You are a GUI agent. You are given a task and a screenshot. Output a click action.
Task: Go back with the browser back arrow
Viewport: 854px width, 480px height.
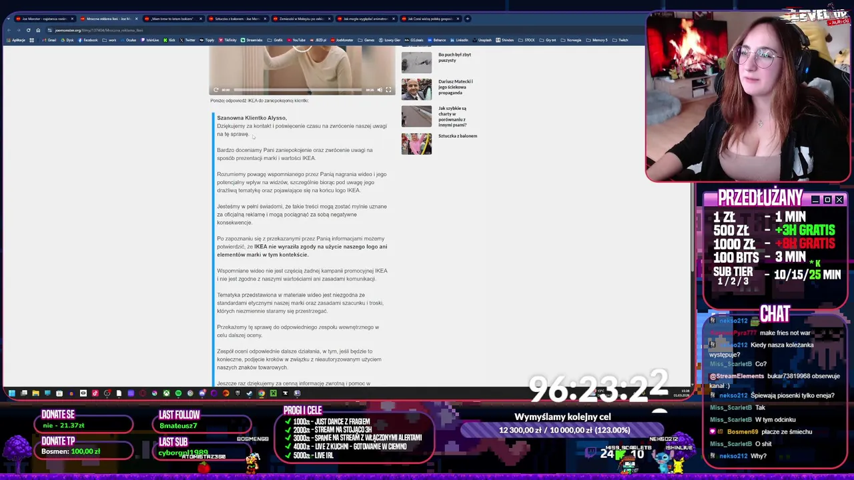coord(8,30)
